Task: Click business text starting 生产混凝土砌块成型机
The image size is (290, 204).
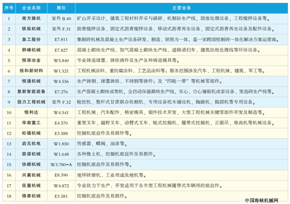Action: pyautogui.click(x=176, y=92)
